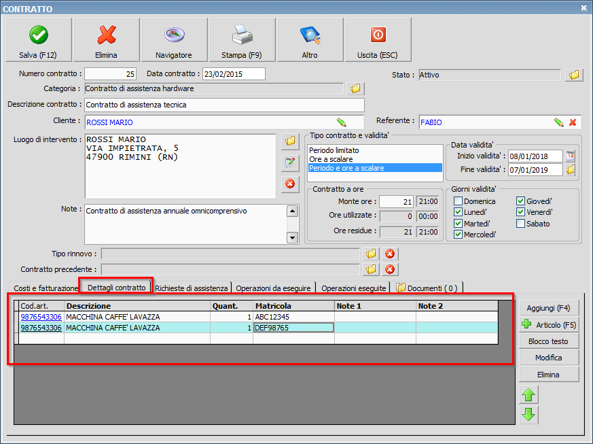This screenshot has height=444, width=593.
Task: Clear Luogo di intervento red icon
Action: [x=290, y=184]
